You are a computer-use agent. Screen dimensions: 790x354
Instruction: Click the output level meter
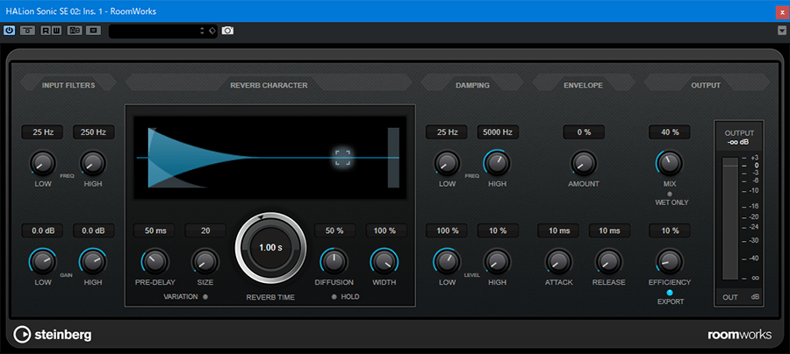point(730,217)
